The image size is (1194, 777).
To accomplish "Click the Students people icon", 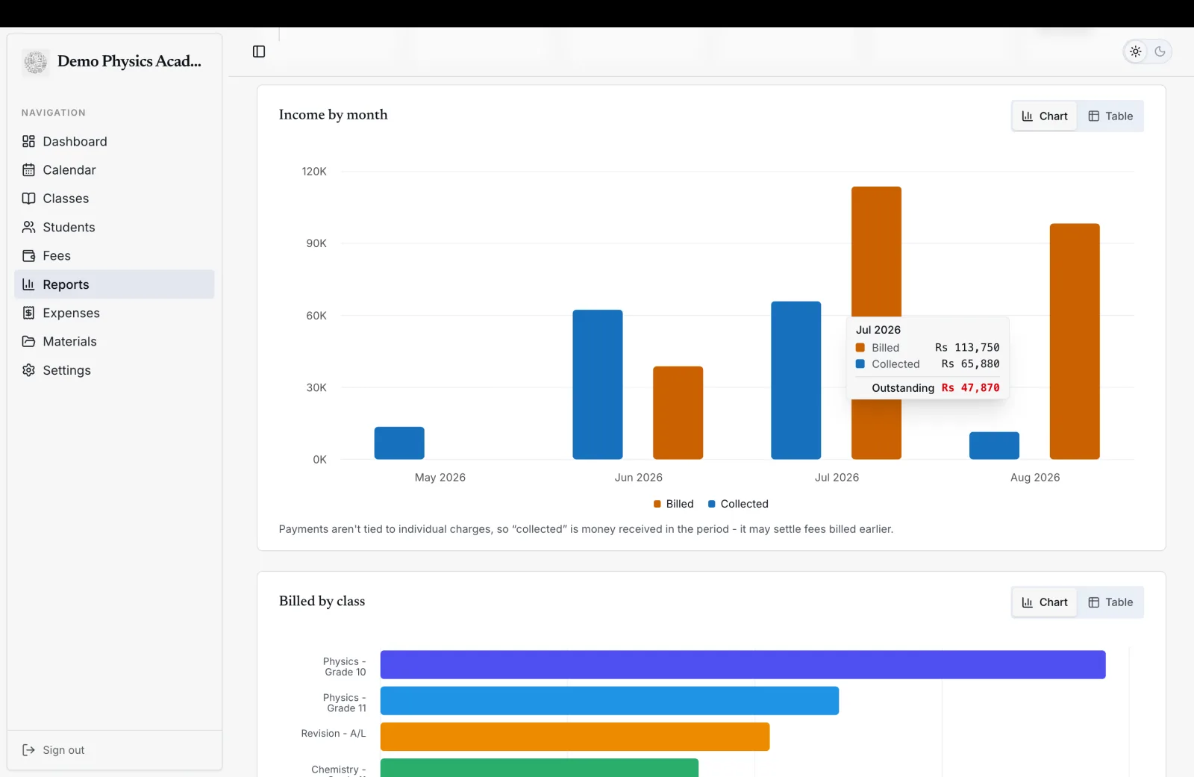I will pyautogui.click(x=28, y=227).
